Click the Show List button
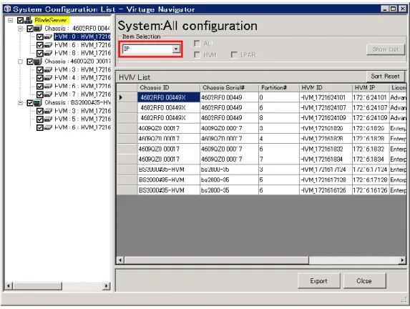The width and height of the screenshot is (410, 309). coord(386,49)
